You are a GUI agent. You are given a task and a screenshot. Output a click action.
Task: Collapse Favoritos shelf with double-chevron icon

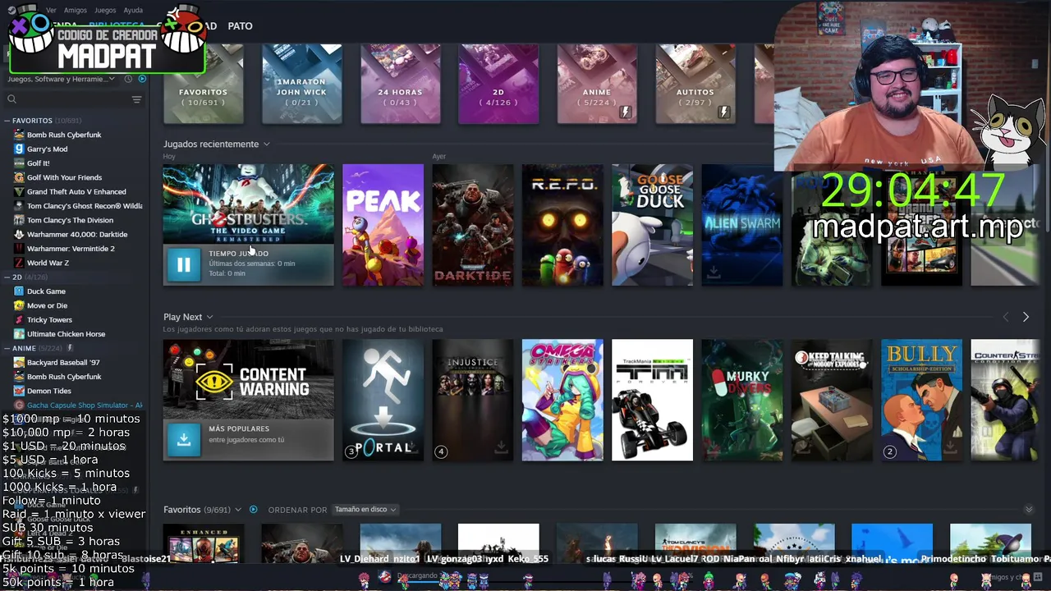1028,510
